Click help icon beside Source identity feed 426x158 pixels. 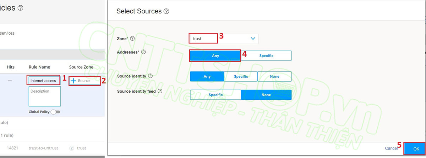click(x=160, y=91)
